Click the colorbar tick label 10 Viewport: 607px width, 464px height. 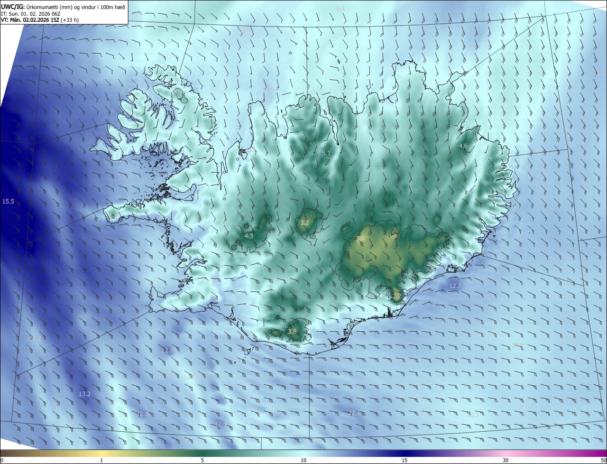tap(303, 460)
